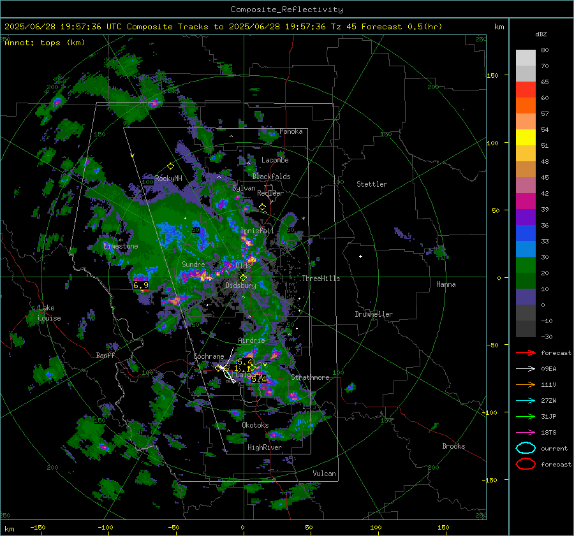Select the magenta swatch in the dBZ scale
Screen dimensions: 574x536
coord(526,201)
